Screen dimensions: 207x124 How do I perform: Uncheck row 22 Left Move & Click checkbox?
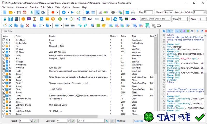(x=4, y=105)
